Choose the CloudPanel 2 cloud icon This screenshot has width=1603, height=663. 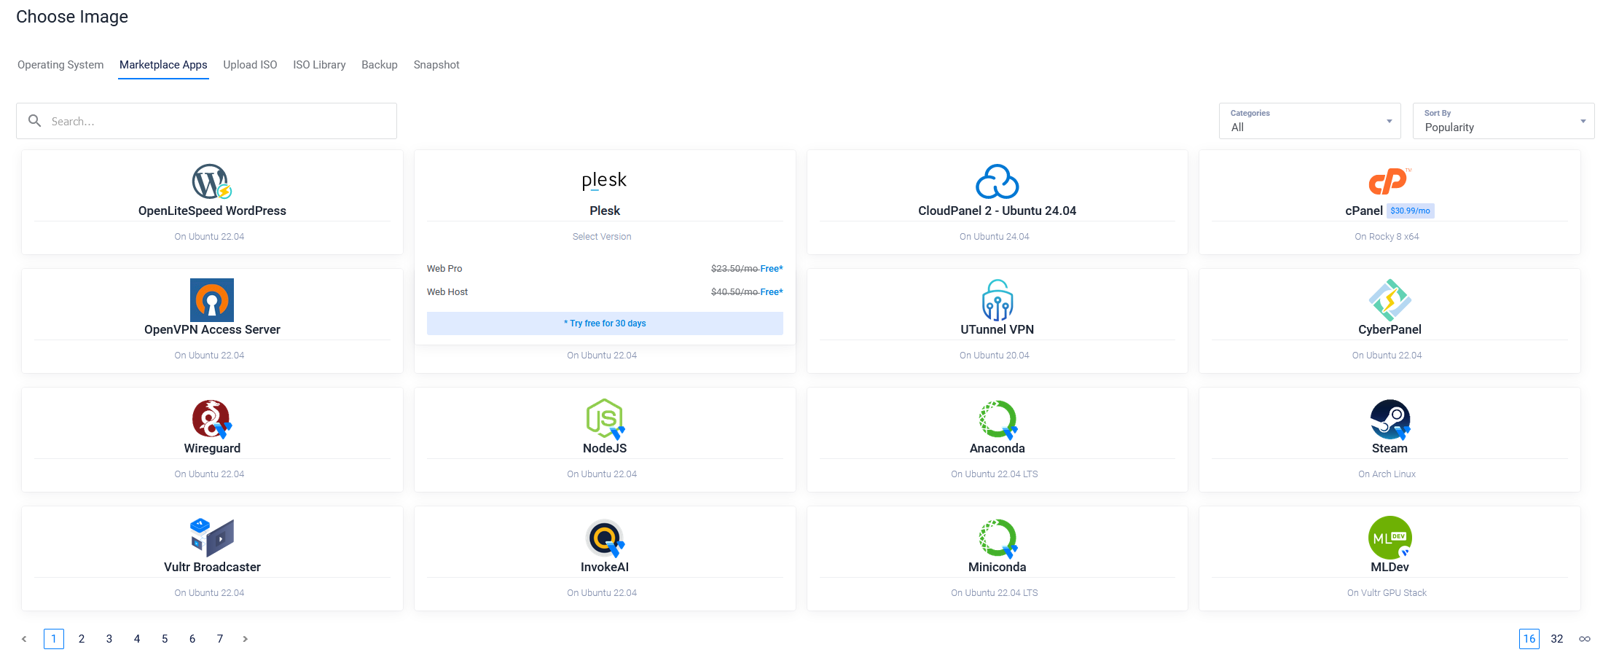997,181
